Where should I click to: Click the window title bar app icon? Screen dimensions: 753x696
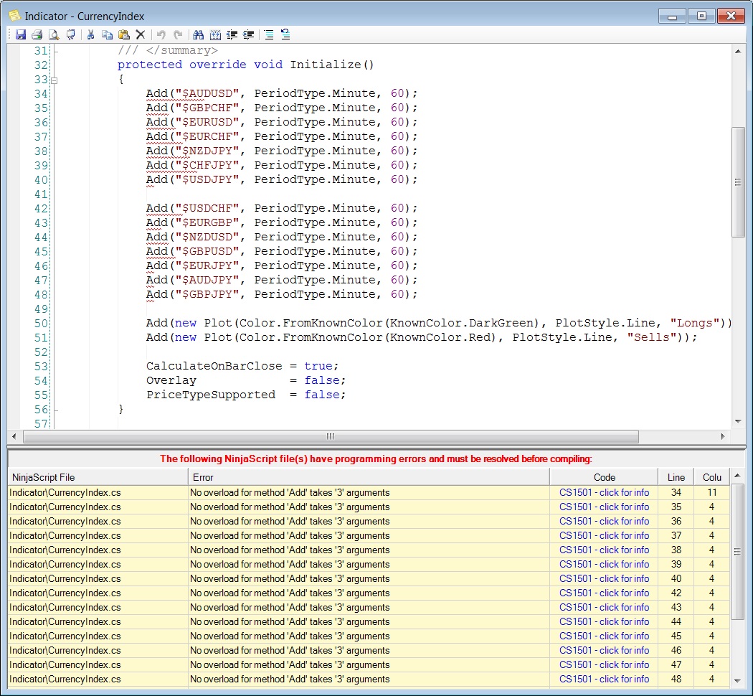point(15,16)
